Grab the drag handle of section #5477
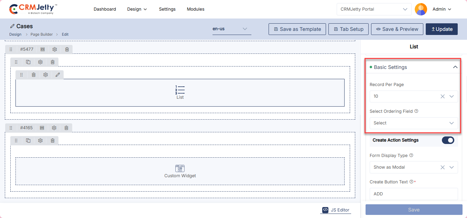Image resolution: width=467 pixels, height=218 pixels. (11, 49)
